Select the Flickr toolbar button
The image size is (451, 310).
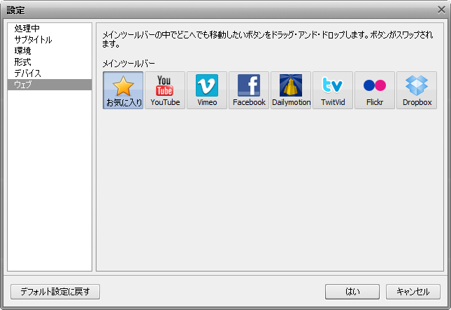[x=375, y=90]
